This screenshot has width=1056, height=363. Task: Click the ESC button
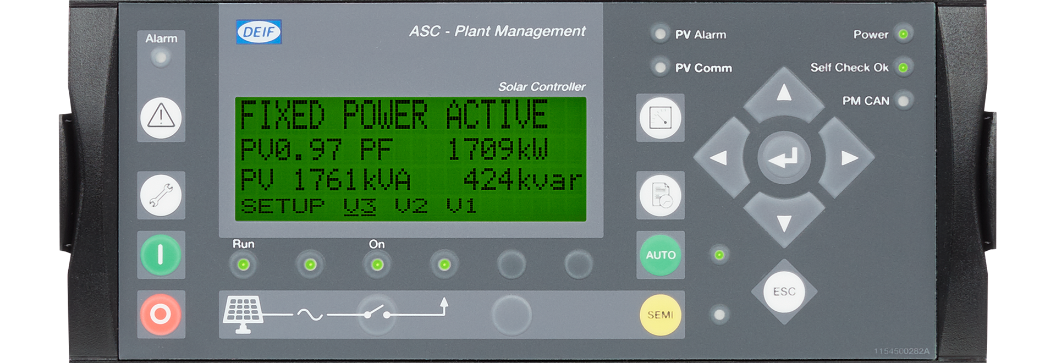coord(784,291)
